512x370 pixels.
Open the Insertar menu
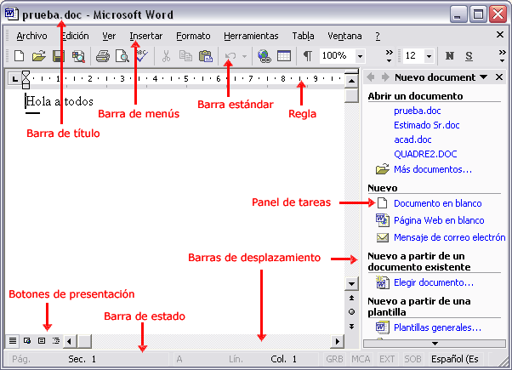tap(146, 36)
